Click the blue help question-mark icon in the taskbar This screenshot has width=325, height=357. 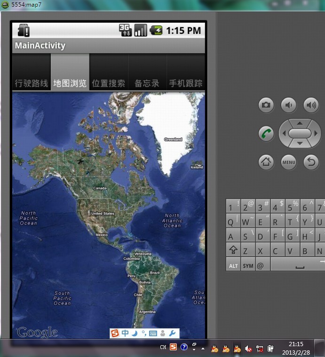184,347
